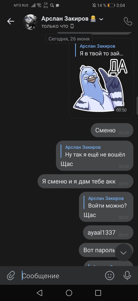
Task: Open the emoji and sticker picker
Action: coord(109,276)
